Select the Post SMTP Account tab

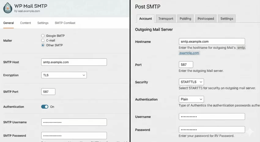145,19
